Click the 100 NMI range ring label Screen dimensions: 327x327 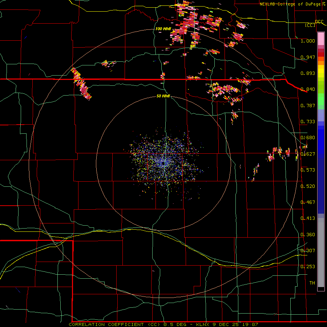[x=163, y=29]
